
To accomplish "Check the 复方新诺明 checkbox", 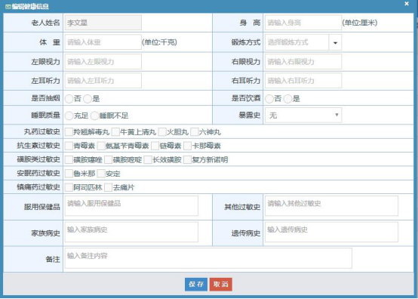I will coord(187,160).
